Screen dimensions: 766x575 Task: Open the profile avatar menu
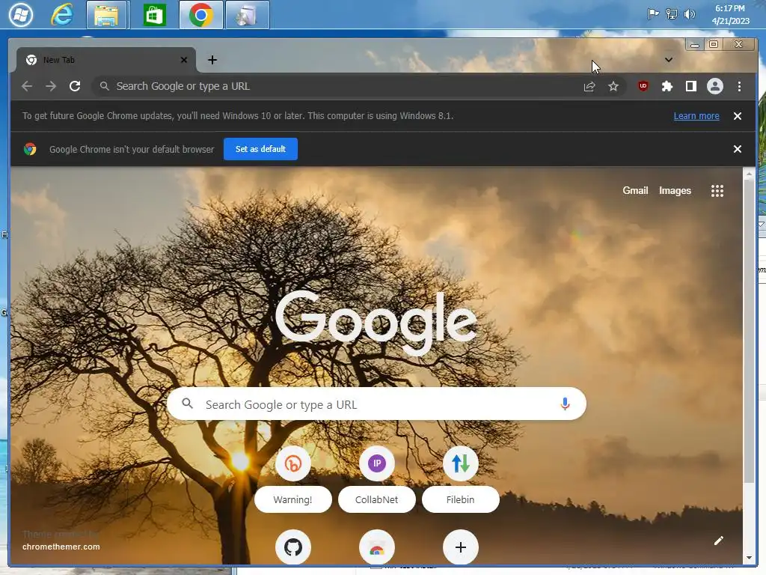[x=714, y=87]
